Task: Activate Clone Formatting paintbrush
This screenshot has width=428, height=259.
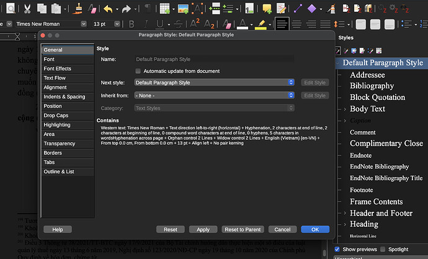Action: click(78, 9)
